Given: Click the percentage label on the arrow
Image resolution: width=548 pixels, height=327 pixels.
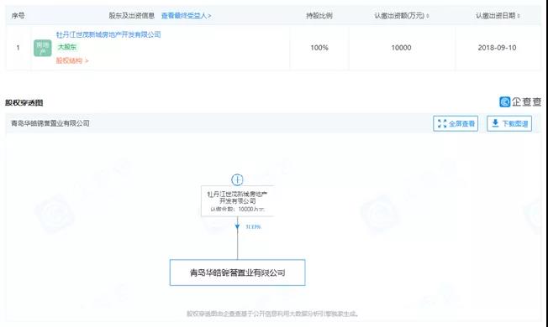Looking at the screenshot, I should (253, 227).
